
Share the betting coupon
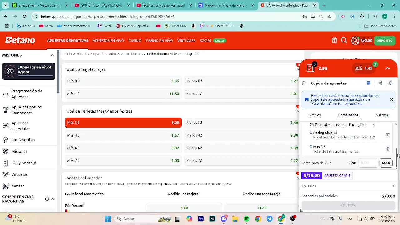pos(380,83)
